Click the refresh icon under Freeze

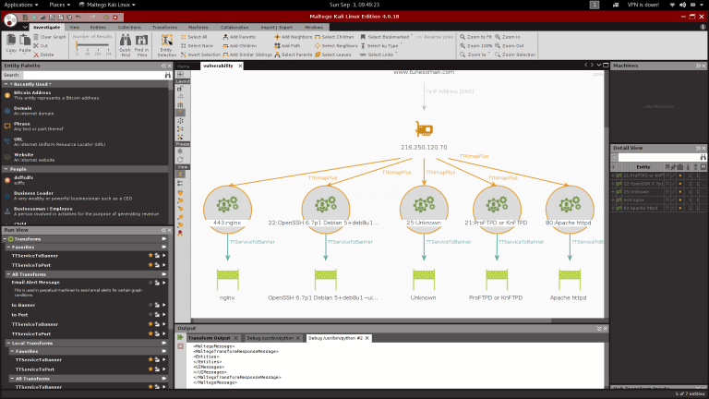(180, 160)
